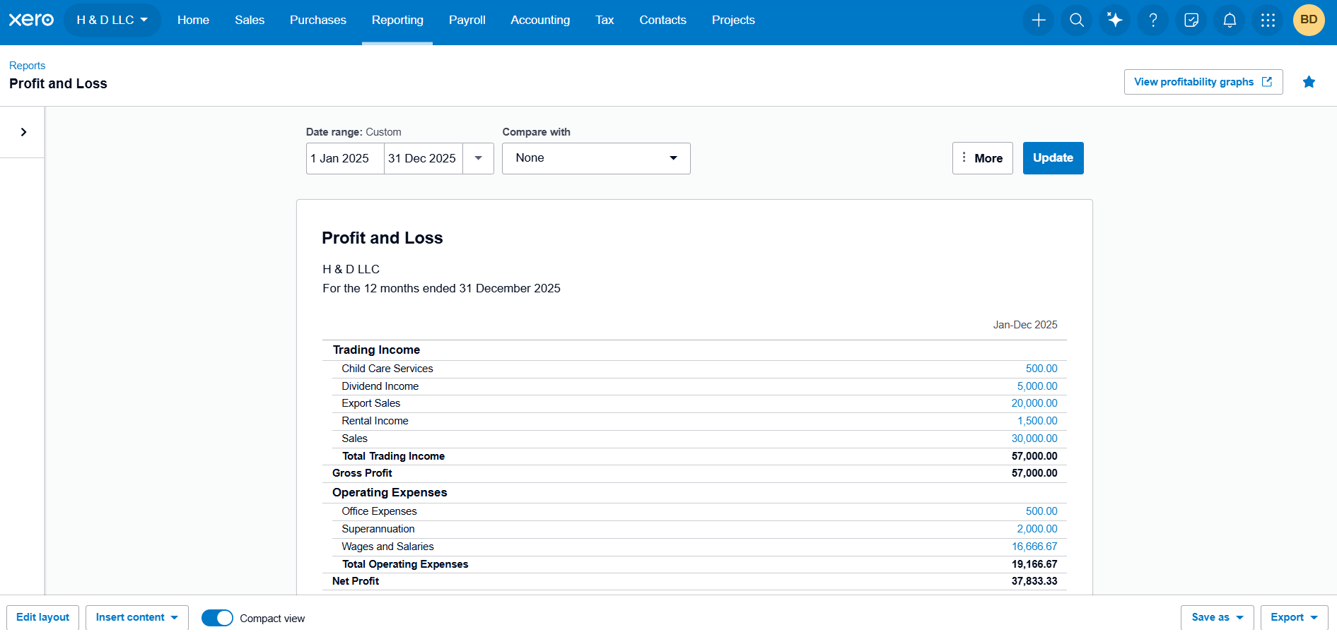The height and width of the screenshot is (632, 1337).
Task: Select the Trading Income section heading
Action: 376,350
